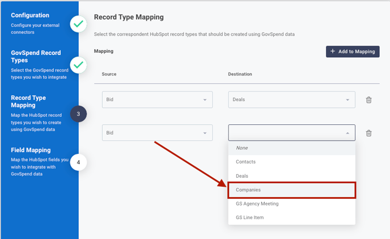Delete the Bid to Deals mapping row
This screenshot has height=239, width=390.
368,100
